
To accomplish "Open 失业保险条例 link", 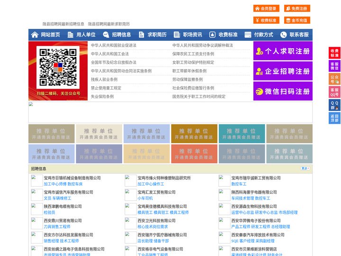I will pyautogui.click(x=102, y=96).
